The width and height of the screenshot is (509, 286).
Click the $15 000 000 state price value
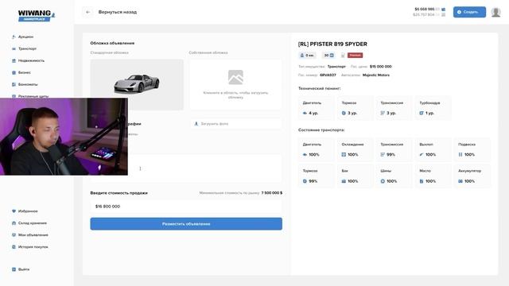pyautogui.click(x=381, y=67)
